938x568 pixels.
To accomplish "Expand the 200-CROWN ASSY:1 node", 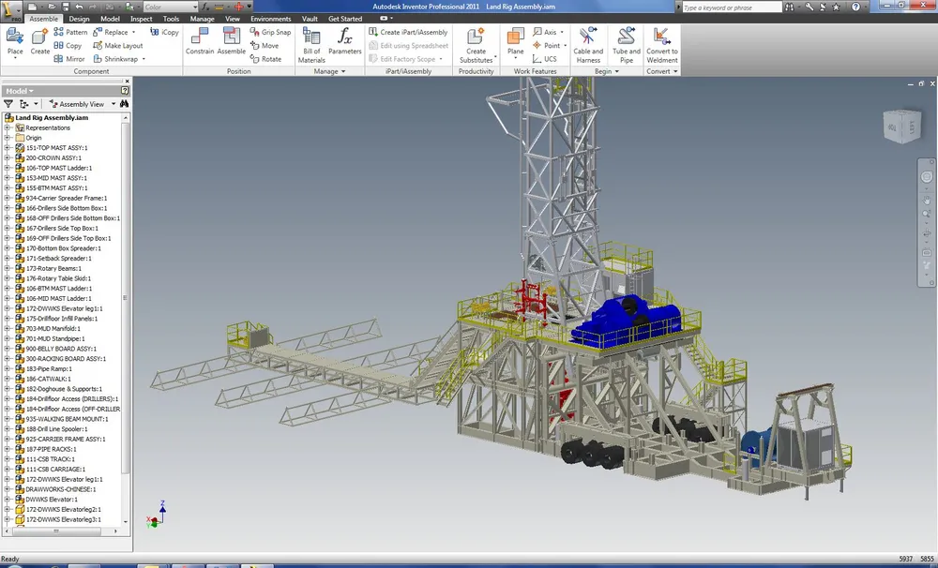I will click(x=8, y=158).
